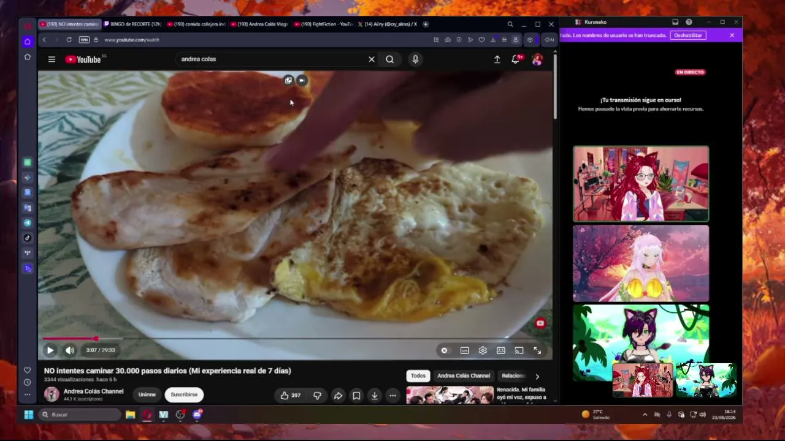Like the video with 397 likes

point(291,396)
